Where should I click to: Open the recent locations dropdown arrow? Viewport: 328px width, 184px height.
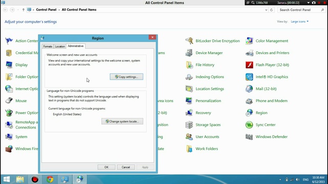coord(18,10)
